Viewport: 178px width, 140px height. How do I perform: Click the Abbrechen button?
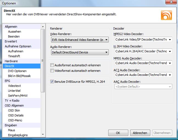(140, 133)
